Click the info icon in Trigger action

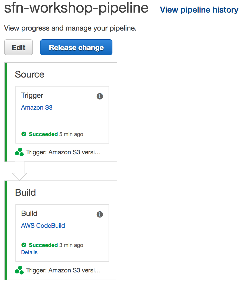(100, 96)
